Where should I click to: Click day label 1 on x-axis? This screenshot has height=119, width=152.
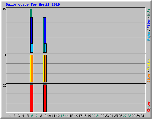point(10,116)
